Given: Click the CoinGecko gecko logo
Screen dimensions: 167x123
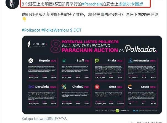Looking at the screenshot, I should tap(117, 110).
